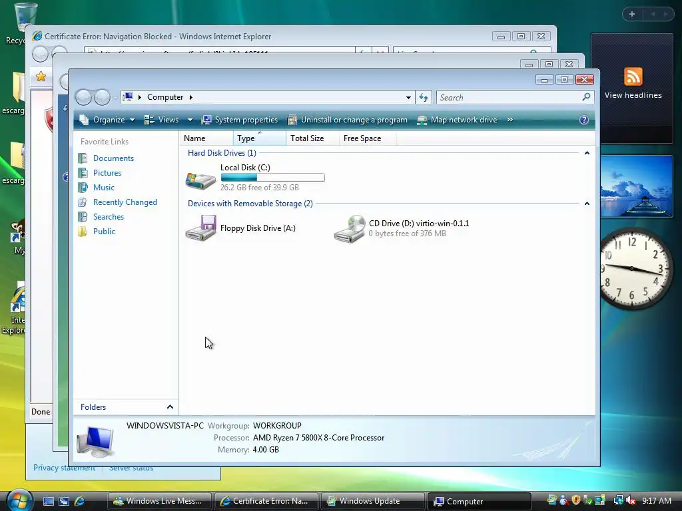The height and width of the screenshot is (511, 682).
Task: Switch to Computer taskbar button
Action: [x=480, y=501]
